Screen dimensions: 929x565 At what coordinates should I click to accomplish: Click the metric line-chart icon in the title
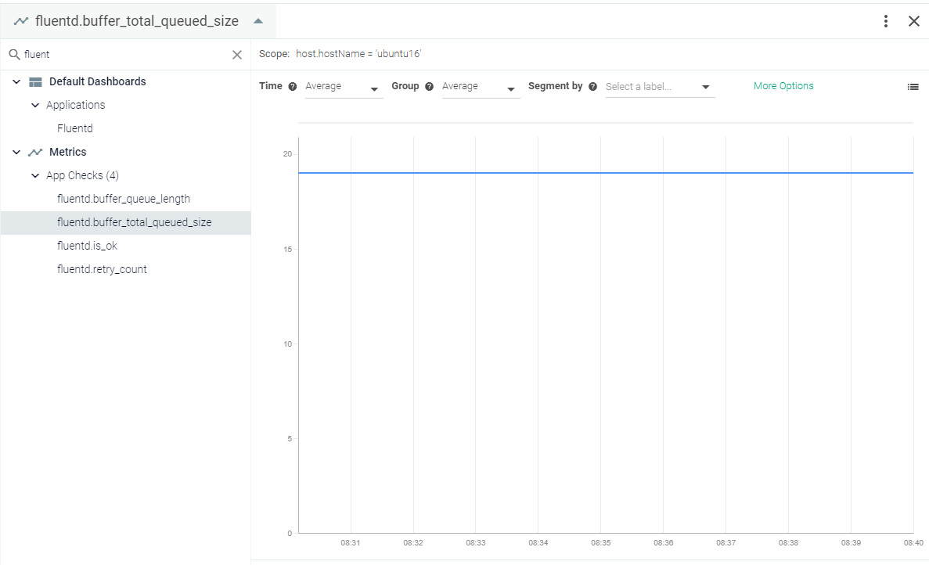21,21
